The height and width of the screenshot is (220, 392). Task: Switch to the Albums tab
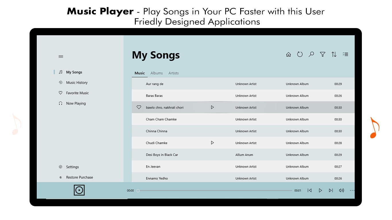(157, 73)
